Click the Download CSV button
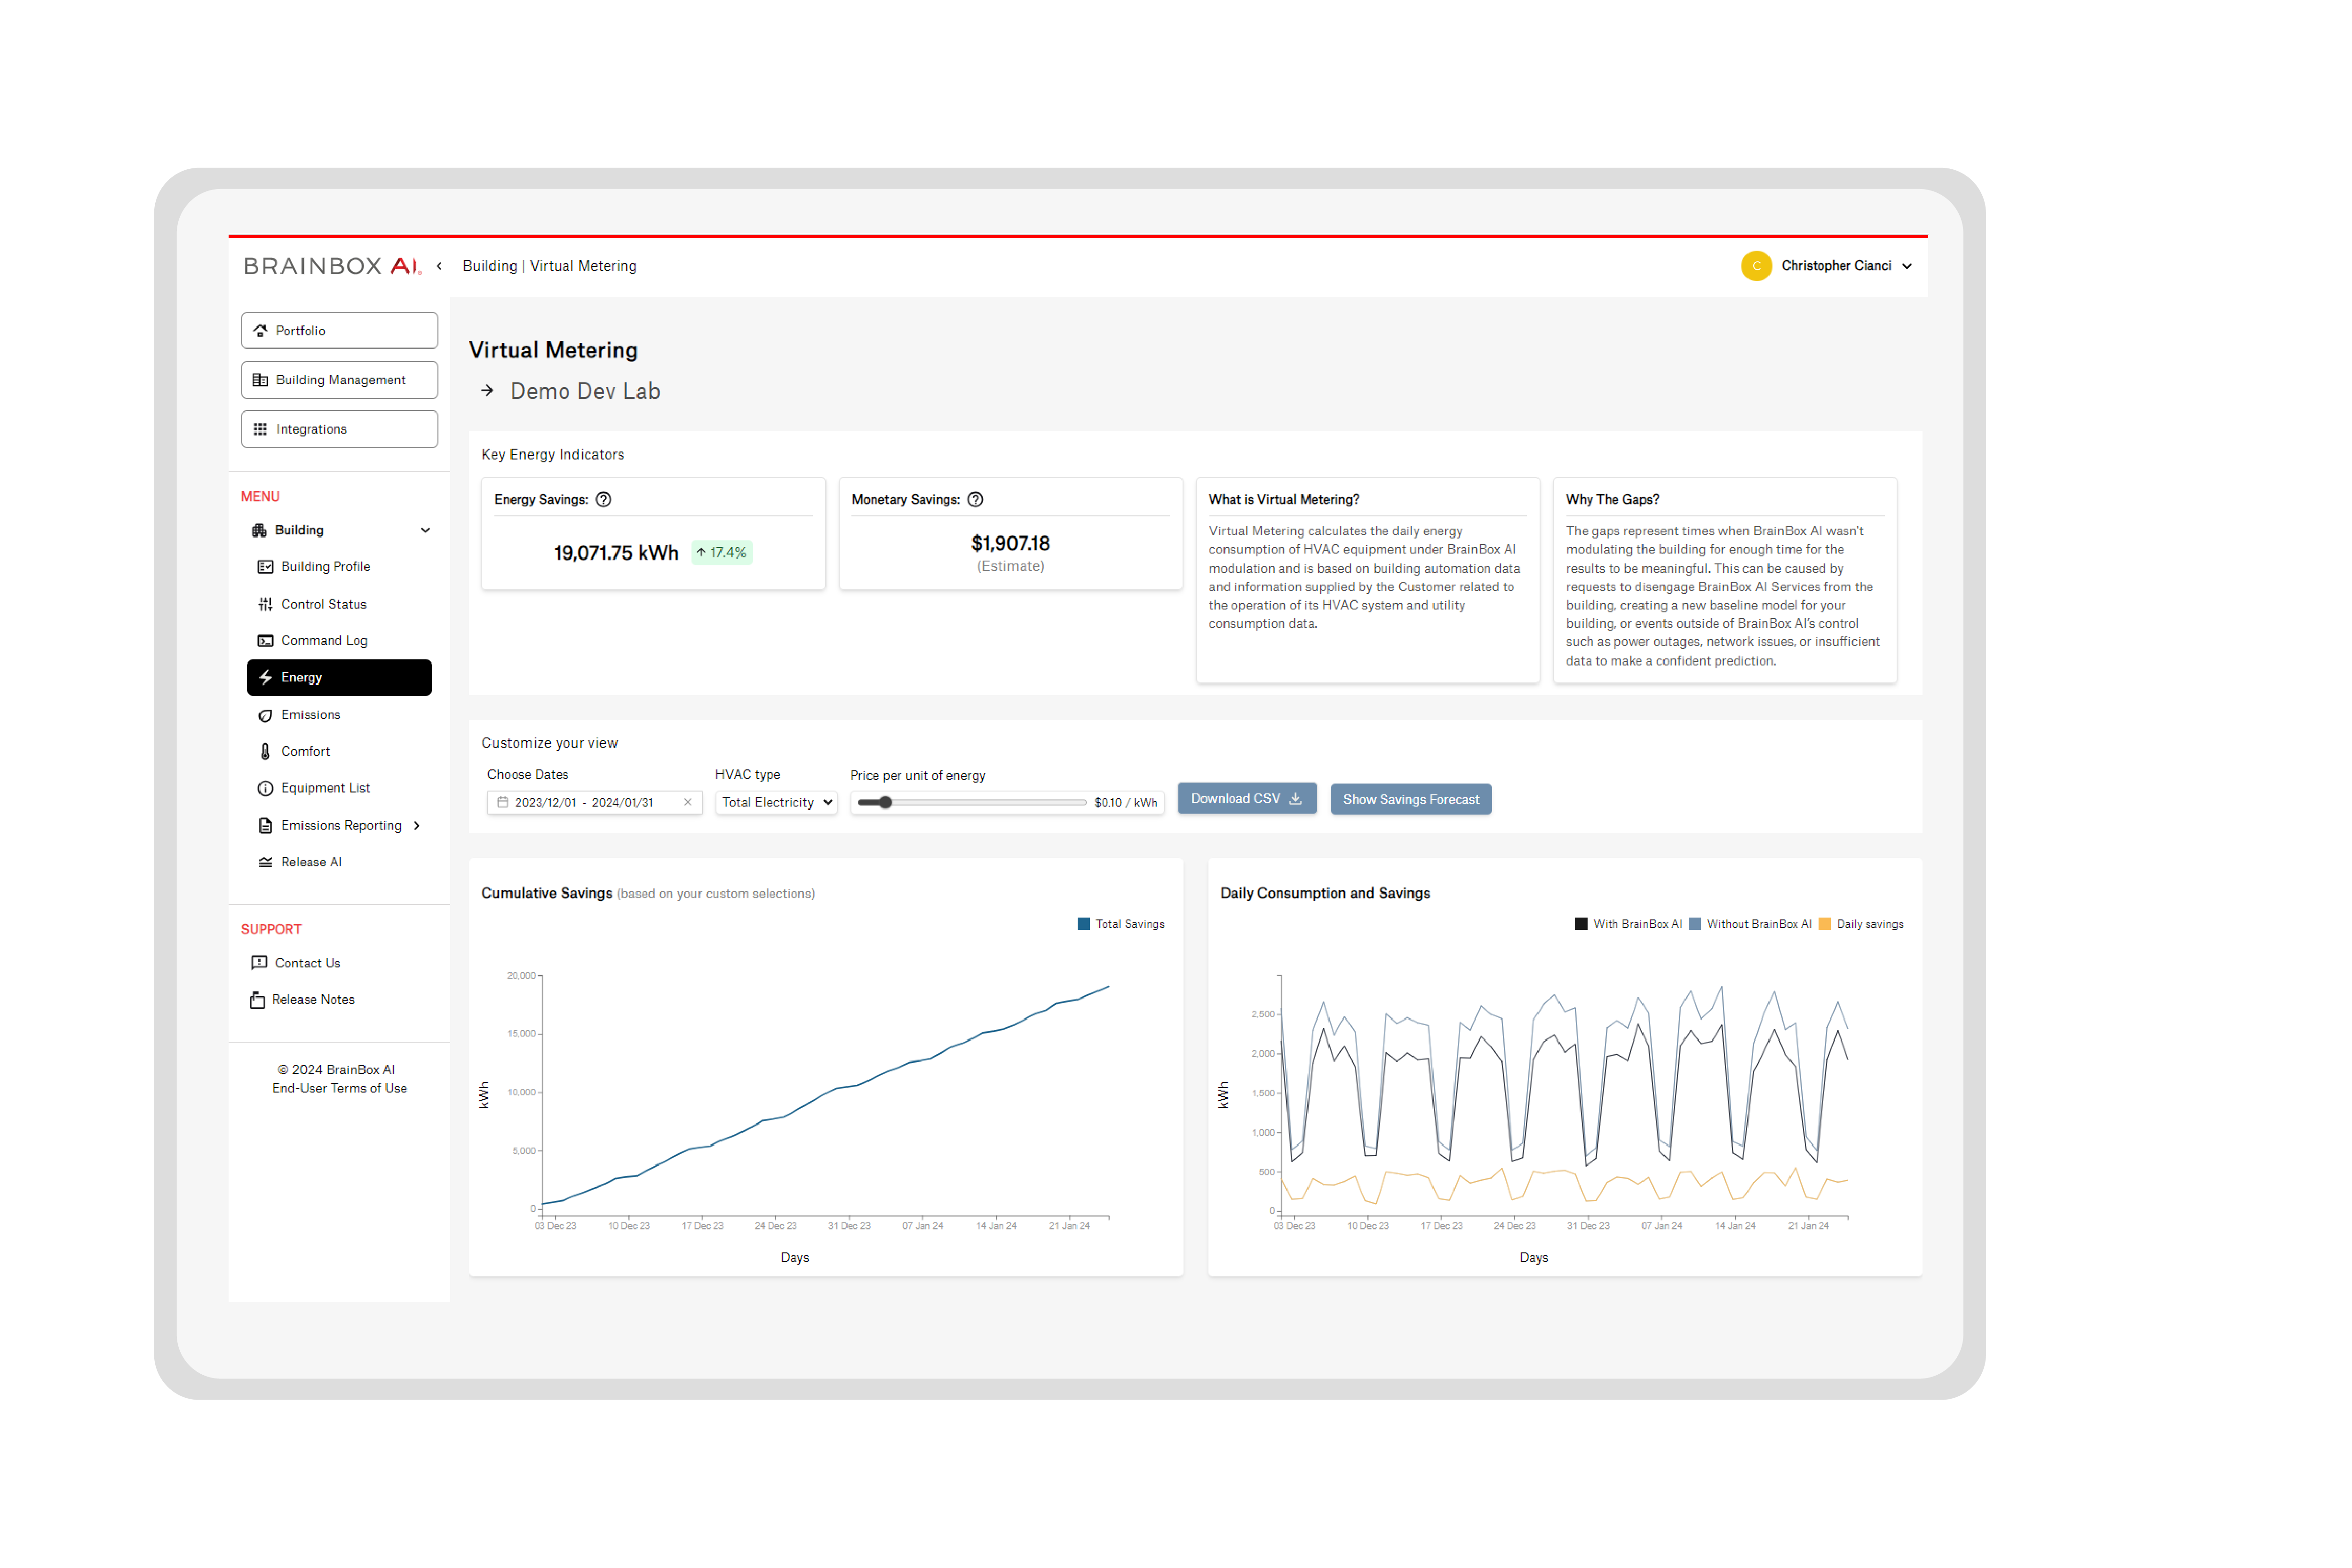The width and height of the screenshot is (2352, 1568). [1246, 797]
